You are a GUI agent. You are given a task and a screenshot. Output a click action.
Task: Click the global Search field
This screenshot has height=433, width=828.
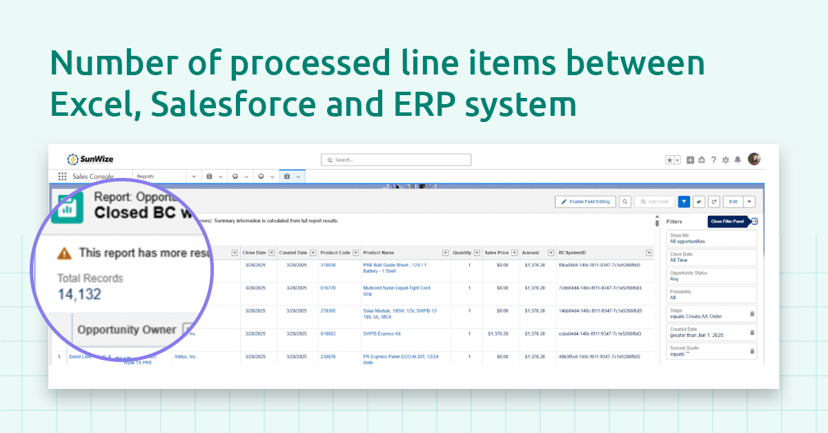pos(396,160)
